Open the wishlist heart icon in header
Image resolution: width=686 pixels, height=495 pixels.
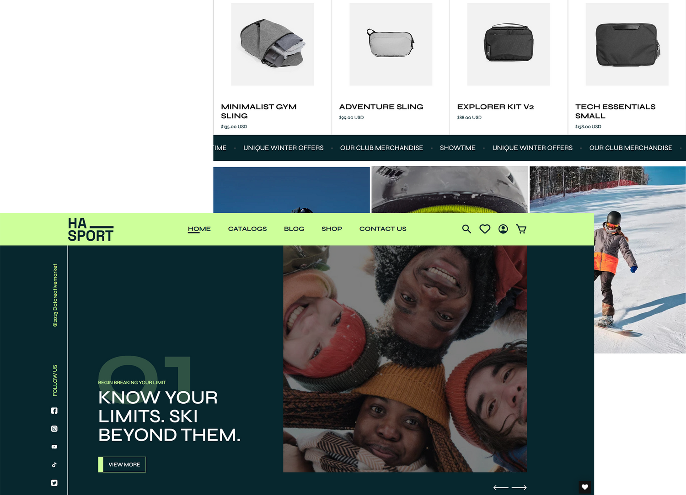[x=484, y=229]
